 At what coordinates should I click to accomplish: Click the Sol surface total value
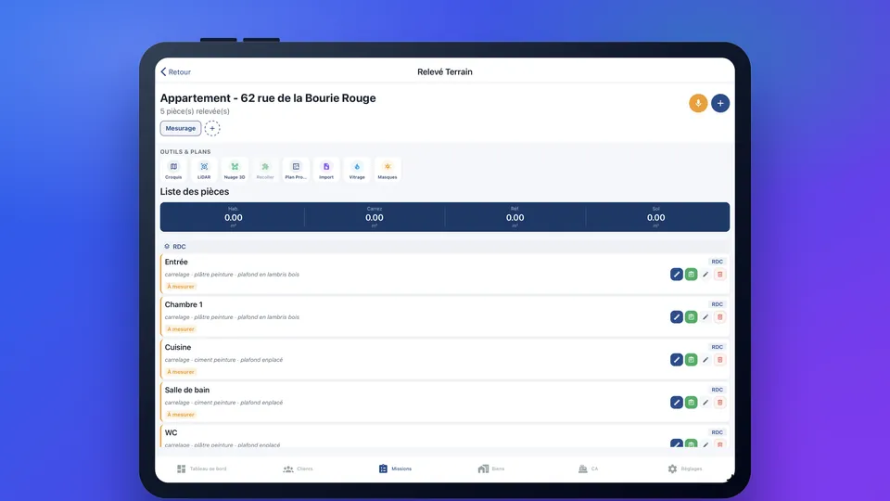(655, 217)
